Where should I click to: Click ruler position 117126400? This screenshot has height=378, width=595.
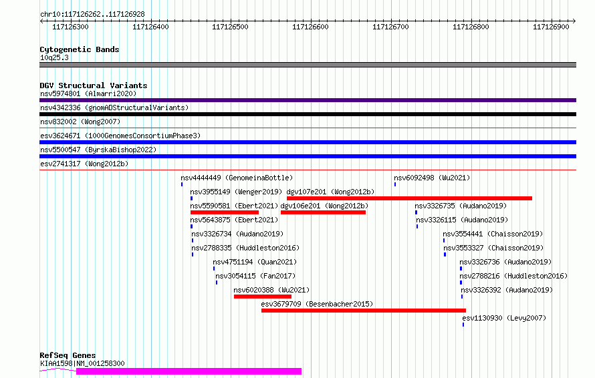150,27
